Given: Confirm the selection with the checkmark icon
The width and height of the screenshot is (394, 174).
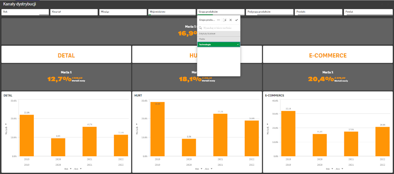Looking at the screenshot, I should pos(236,20).
